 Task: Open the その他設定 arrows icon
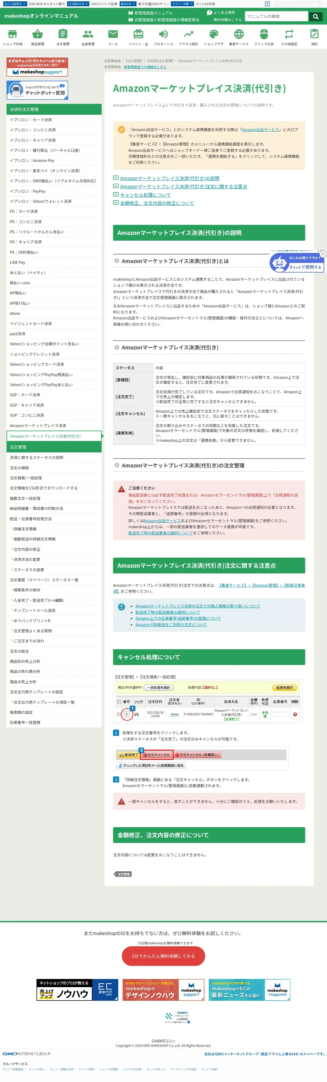(289, 34)
